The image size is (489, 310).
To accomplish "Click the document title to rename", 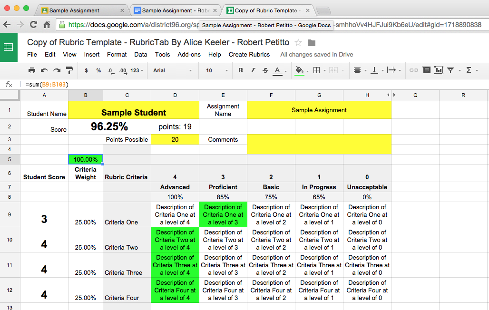I will 158,42.
